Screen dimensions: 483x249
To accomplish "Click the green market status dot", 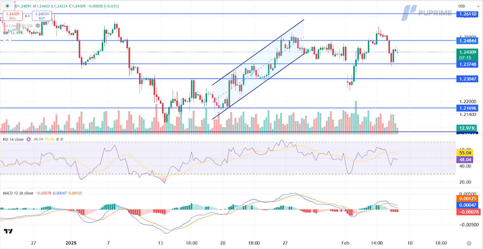I will pos(7,6).
